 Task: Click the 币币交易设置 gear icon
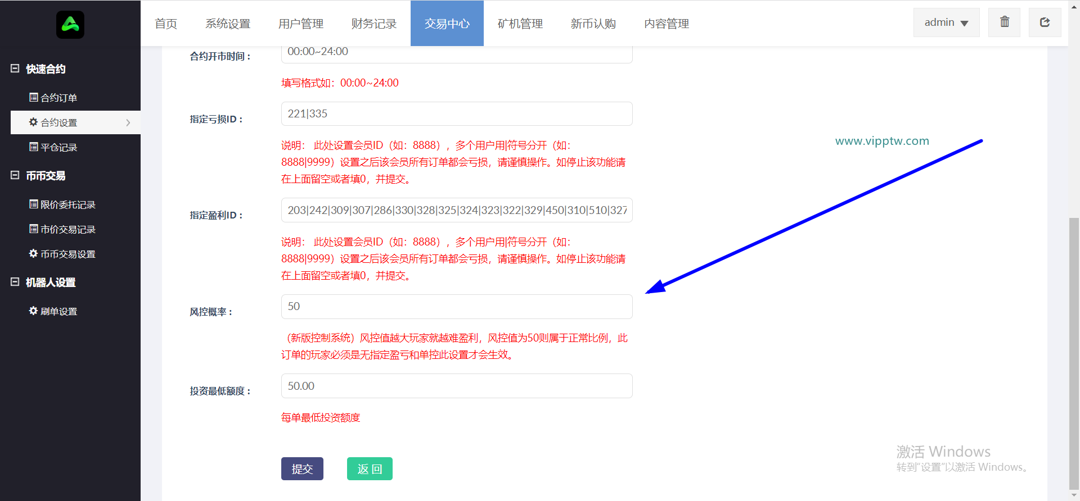[34, 253]
